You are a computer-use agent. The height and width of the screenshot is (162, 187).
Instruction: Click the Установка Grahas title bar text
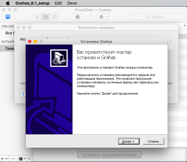[96, 41]
